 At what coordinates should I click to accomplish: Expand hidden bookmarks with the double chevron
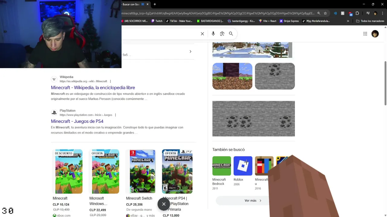(x=348, y=21)
